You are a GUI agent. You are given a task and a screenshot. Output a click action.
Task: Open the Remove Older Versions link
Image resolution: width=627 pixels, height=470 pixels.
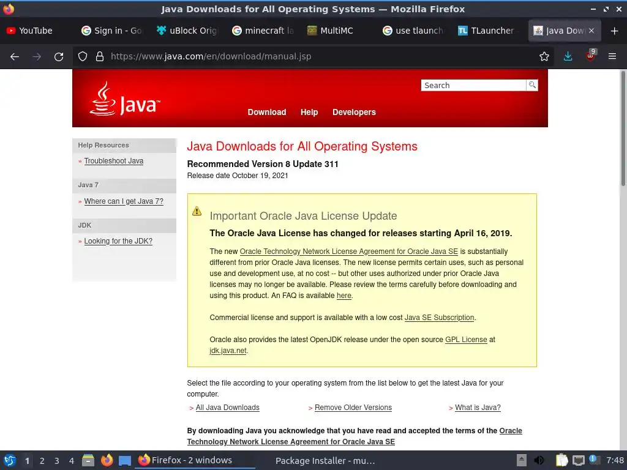[353, 407]
